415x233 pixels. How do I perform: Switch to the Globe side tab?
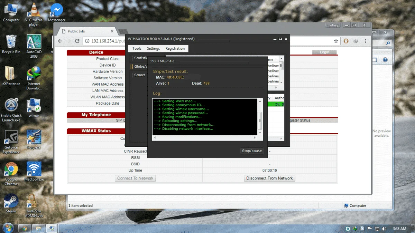click(141, 66)
